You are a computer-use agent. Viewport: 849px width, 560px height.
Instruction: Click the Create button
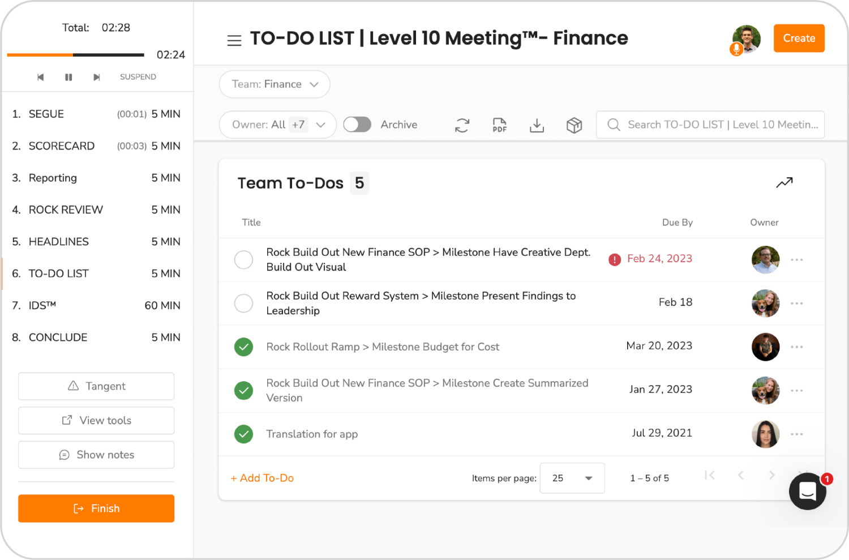pyautogui.click(x=799, y=38)
